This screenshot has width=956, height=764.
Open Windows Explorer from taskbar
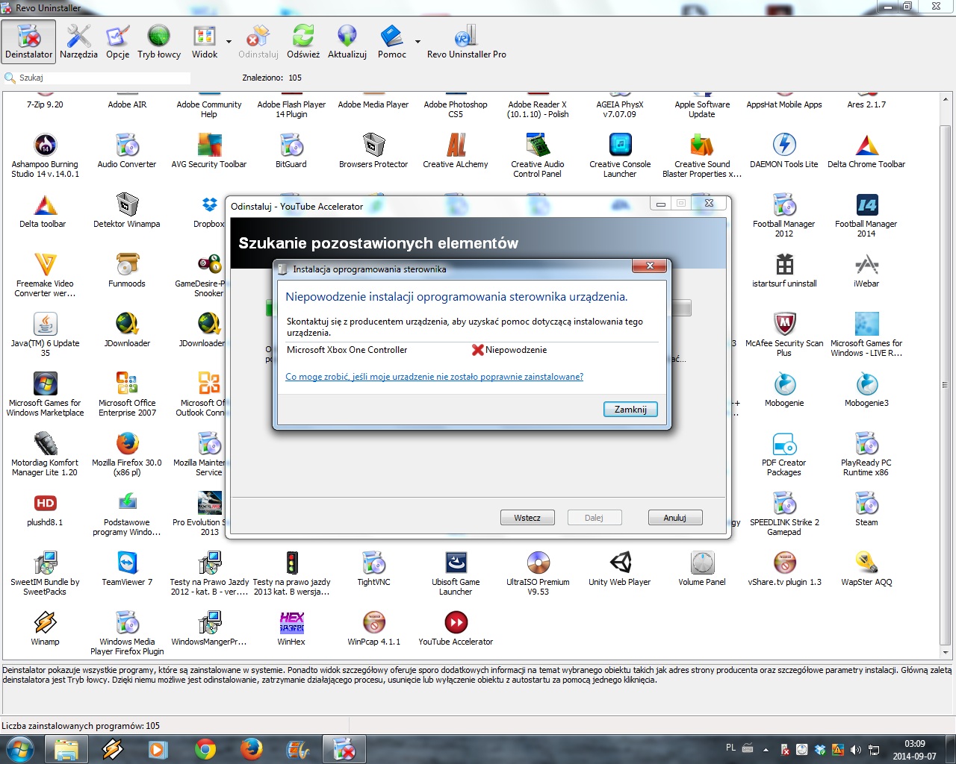pos(66,749)
